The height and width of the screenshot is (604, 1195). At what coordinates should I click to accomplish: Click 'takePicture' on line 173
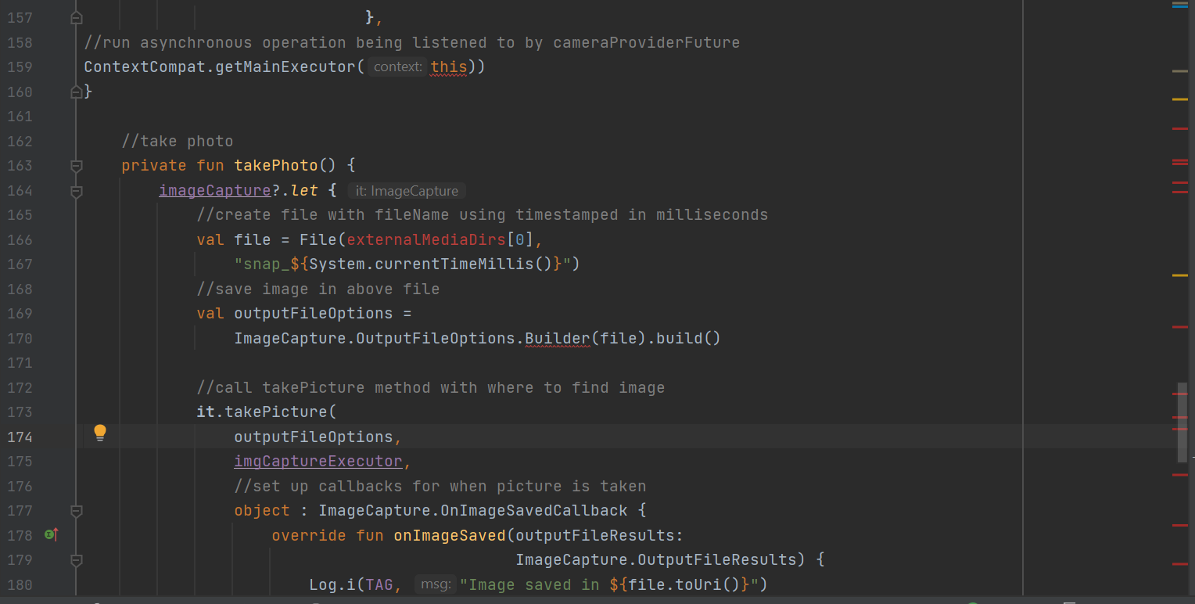pos(276,412)
